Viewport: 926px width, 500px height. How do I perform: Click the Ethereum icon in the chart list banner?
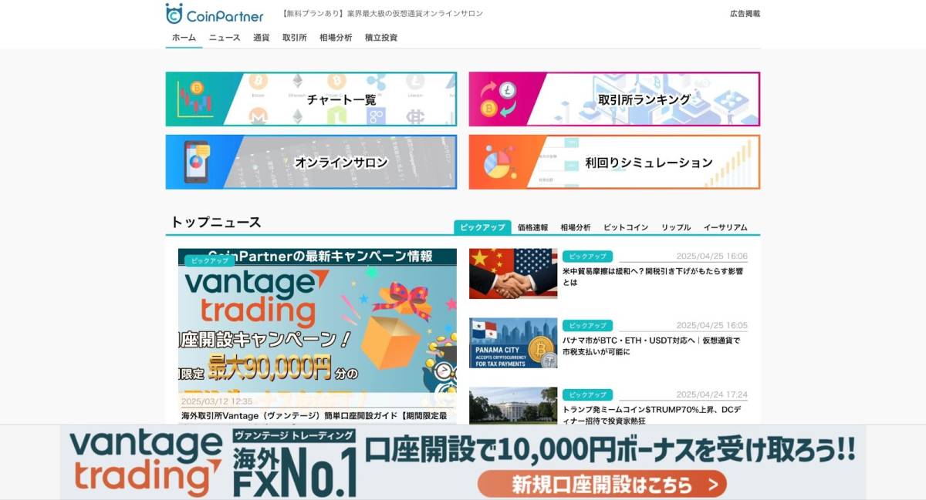(x=298, y=80)
